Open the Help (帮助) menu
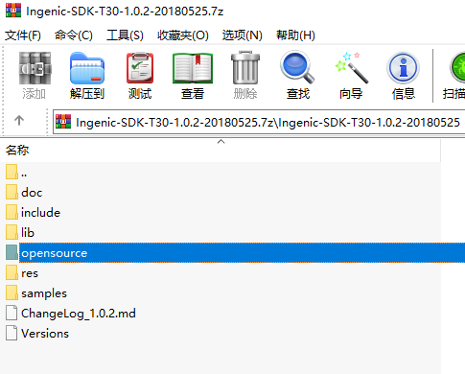The height and width of the screenshot is (374, 465). [x=295, y=35]
